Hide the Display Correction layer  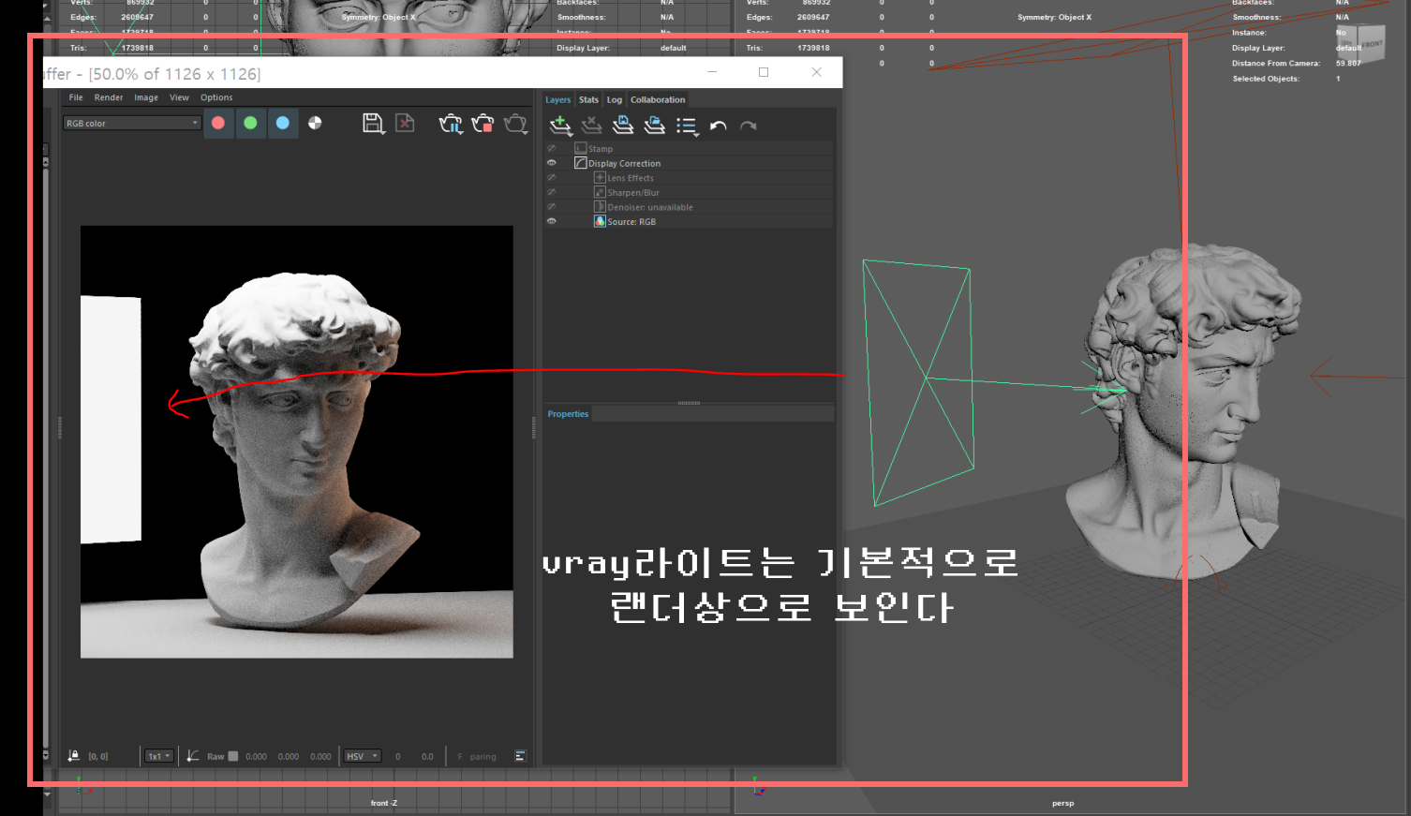pos(552,163)
